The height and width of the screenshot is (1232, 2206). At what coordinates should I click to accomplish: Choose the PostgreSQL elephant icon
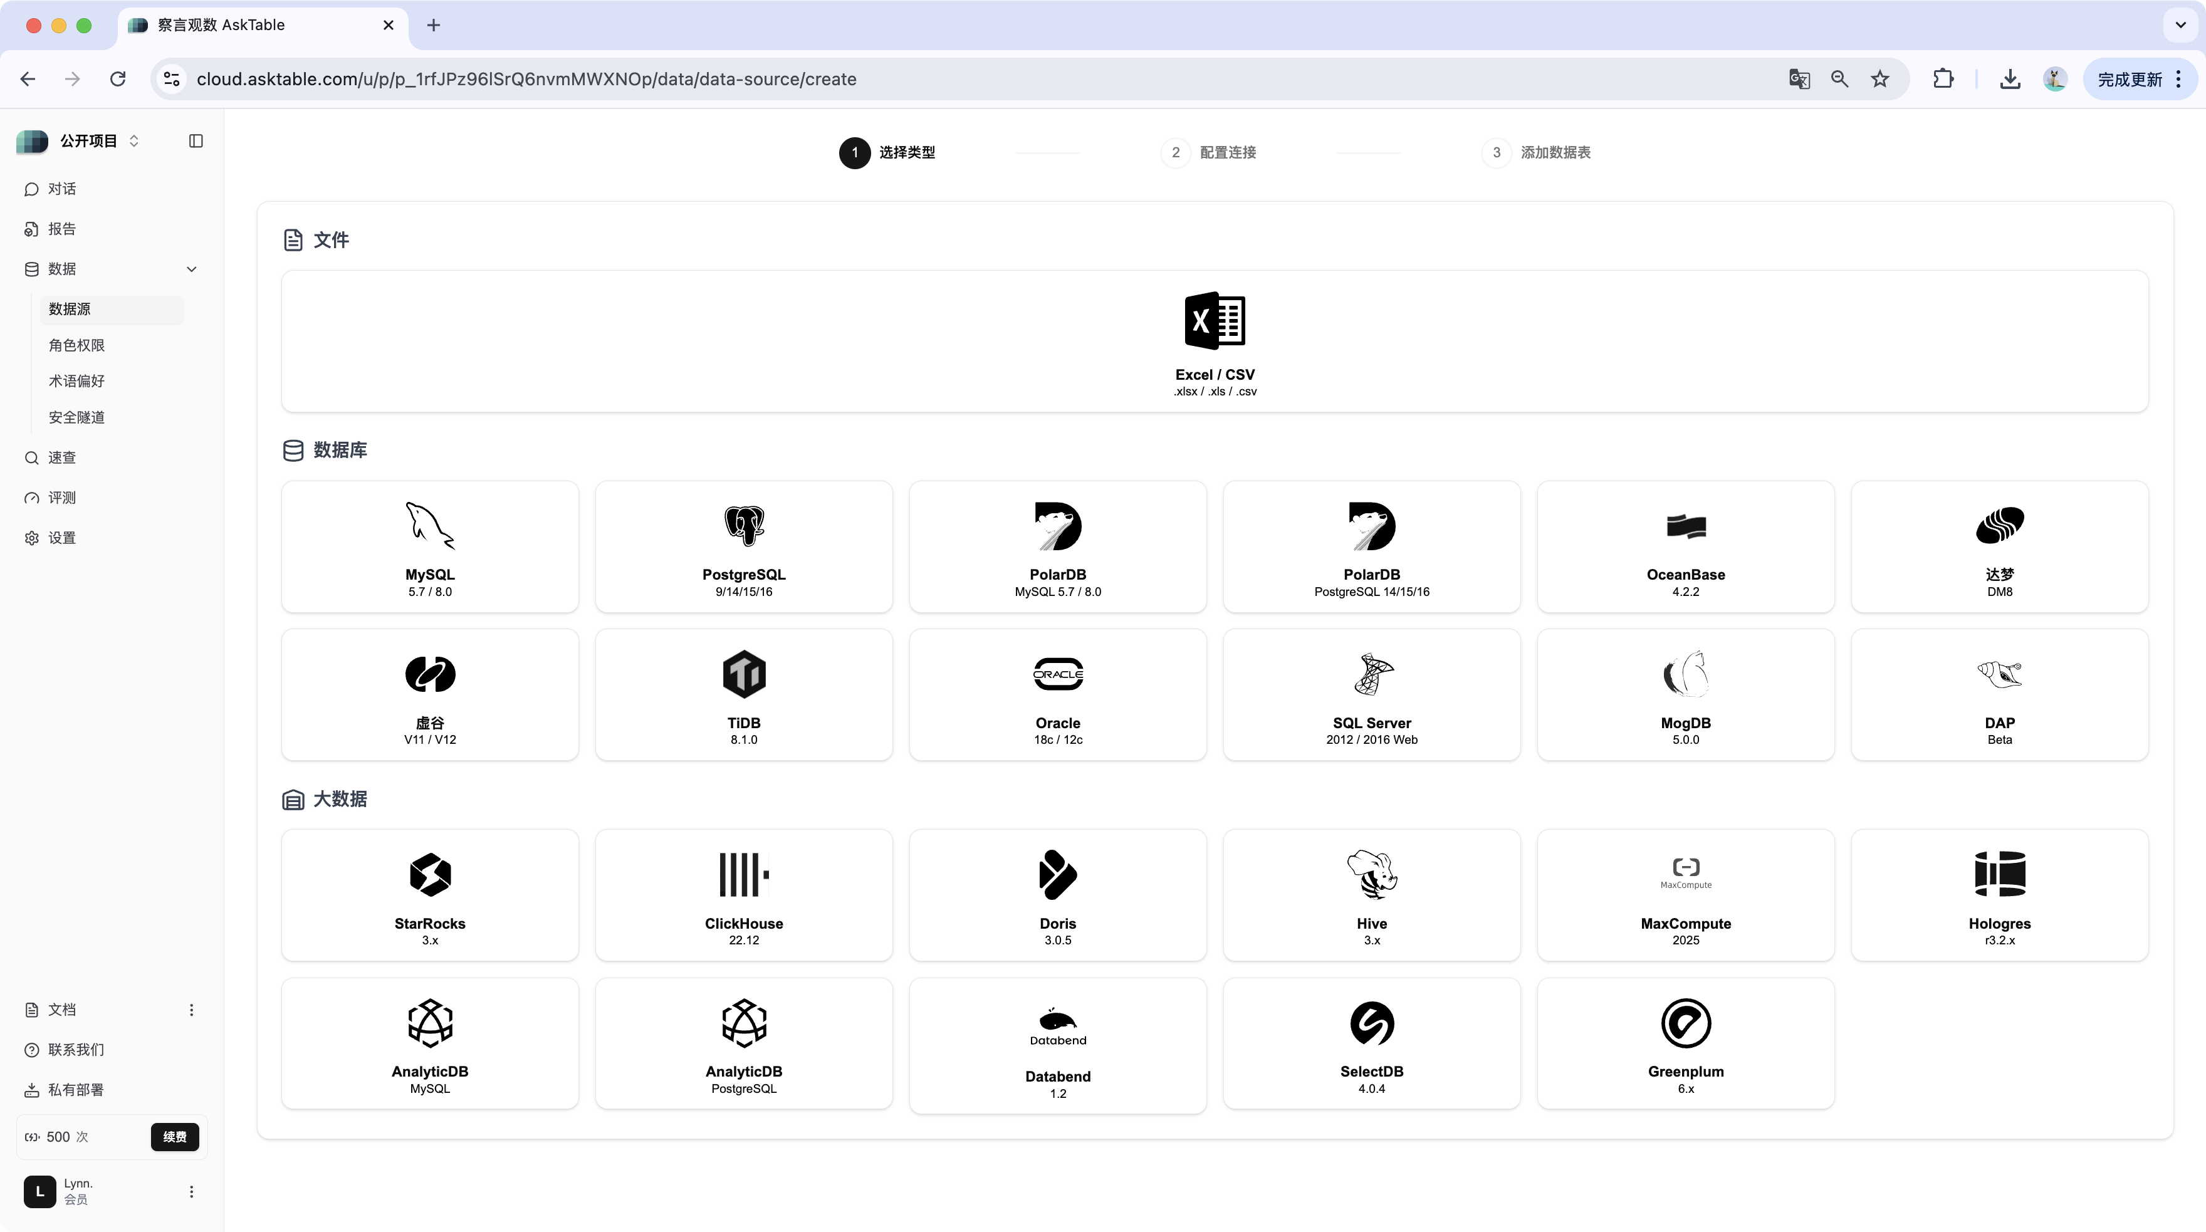click(743, 526)
